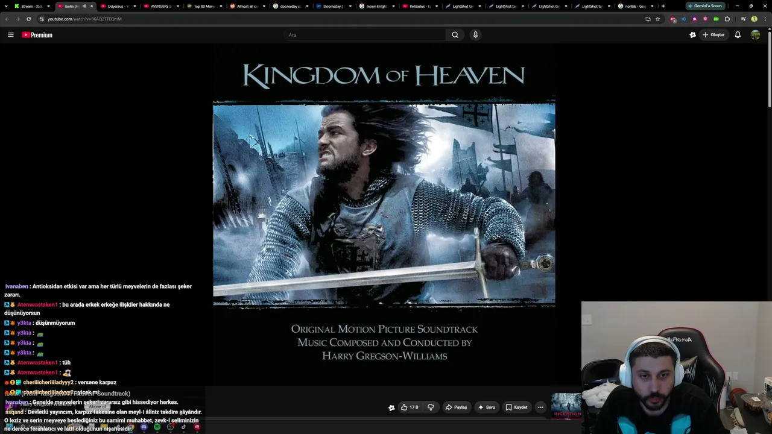The width and height of the screenshot is (772, 434).
Task: Share the video via Paylaş
Action: 456,407
